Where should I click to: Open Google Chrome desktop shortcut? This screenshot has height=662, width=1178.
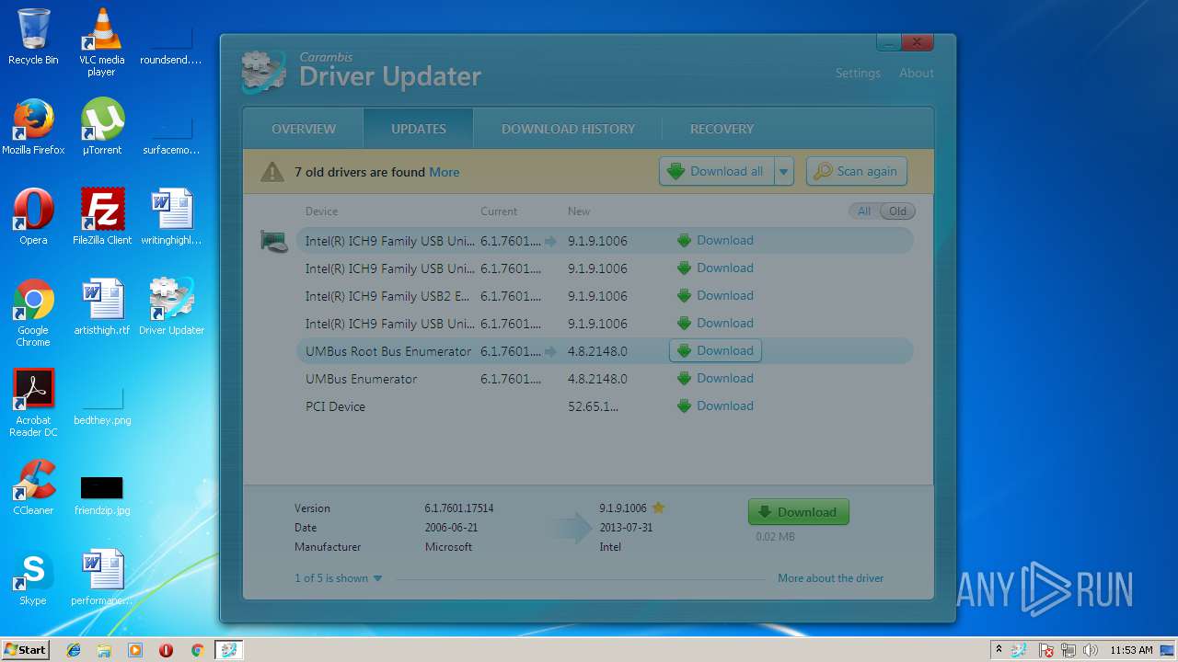click(x=33, y=313)
